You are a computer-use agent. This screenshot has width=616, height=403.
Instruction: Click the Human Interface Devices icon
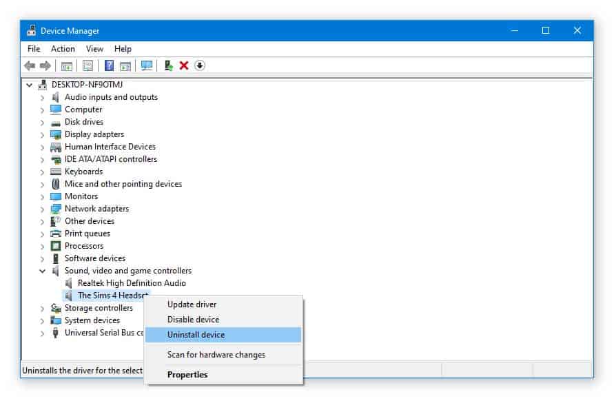[56, 147]
